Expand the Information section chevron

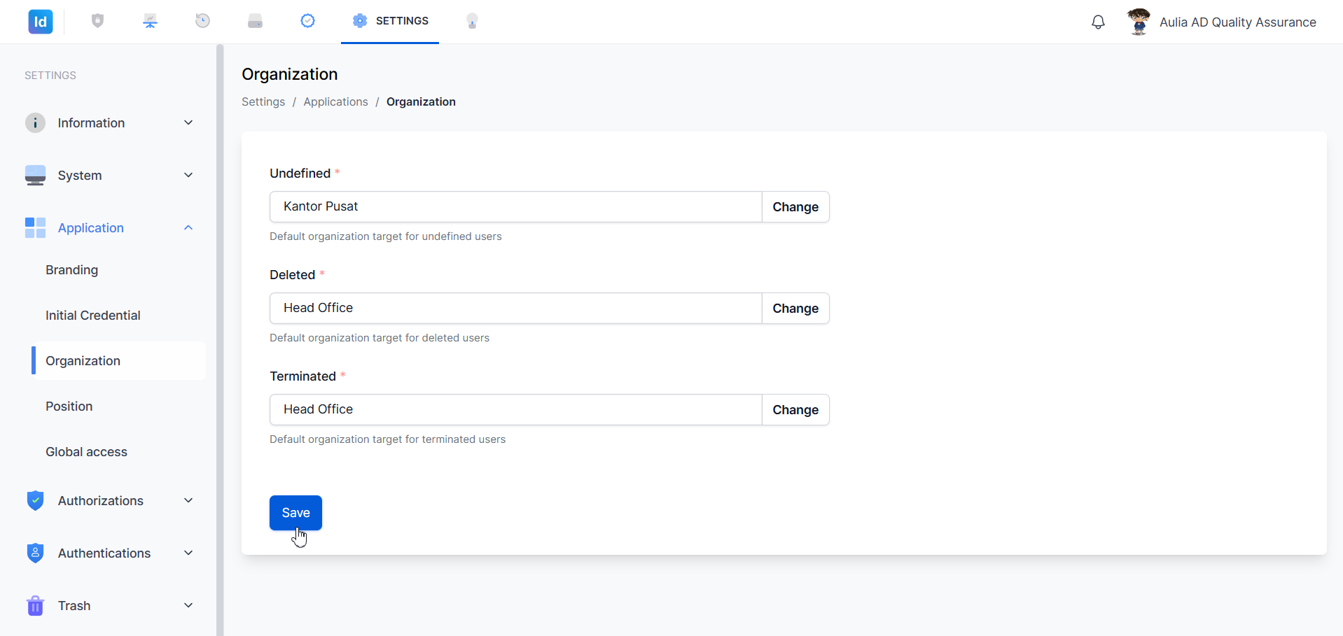click(x=188, y=122)
